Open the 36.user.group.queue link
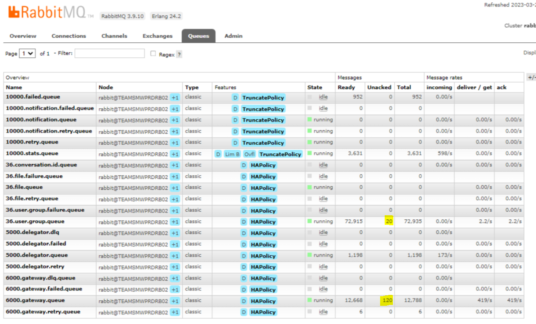536x324 pixels. coord(35,222)
